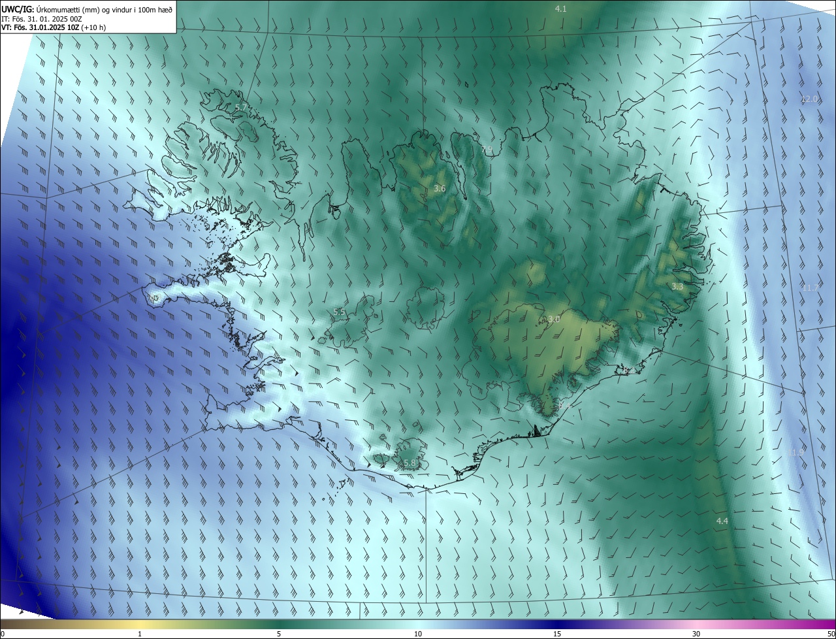Click the 3.0 value label on the glacier
836x639 pixels.
[x=554, y=319]
